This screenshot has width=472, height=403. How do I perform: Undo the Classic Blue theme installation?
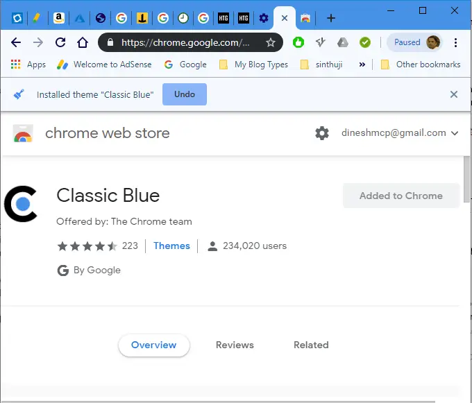185,94
